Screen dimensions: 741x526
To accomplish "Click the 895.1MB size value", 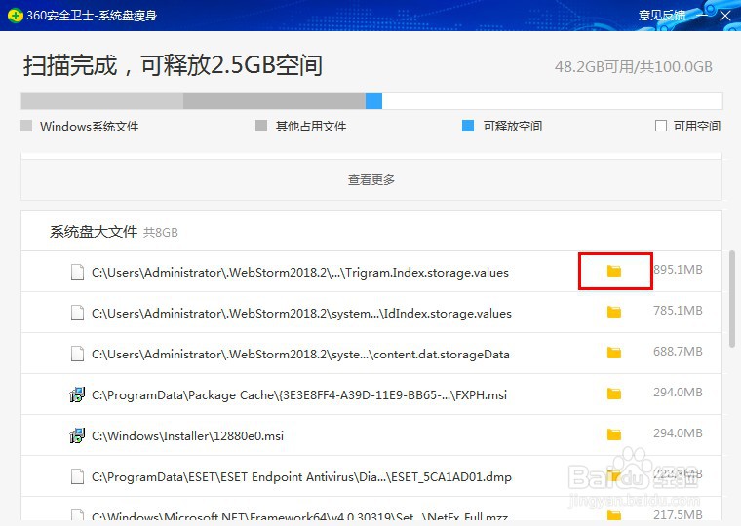I will click(678, 270).
